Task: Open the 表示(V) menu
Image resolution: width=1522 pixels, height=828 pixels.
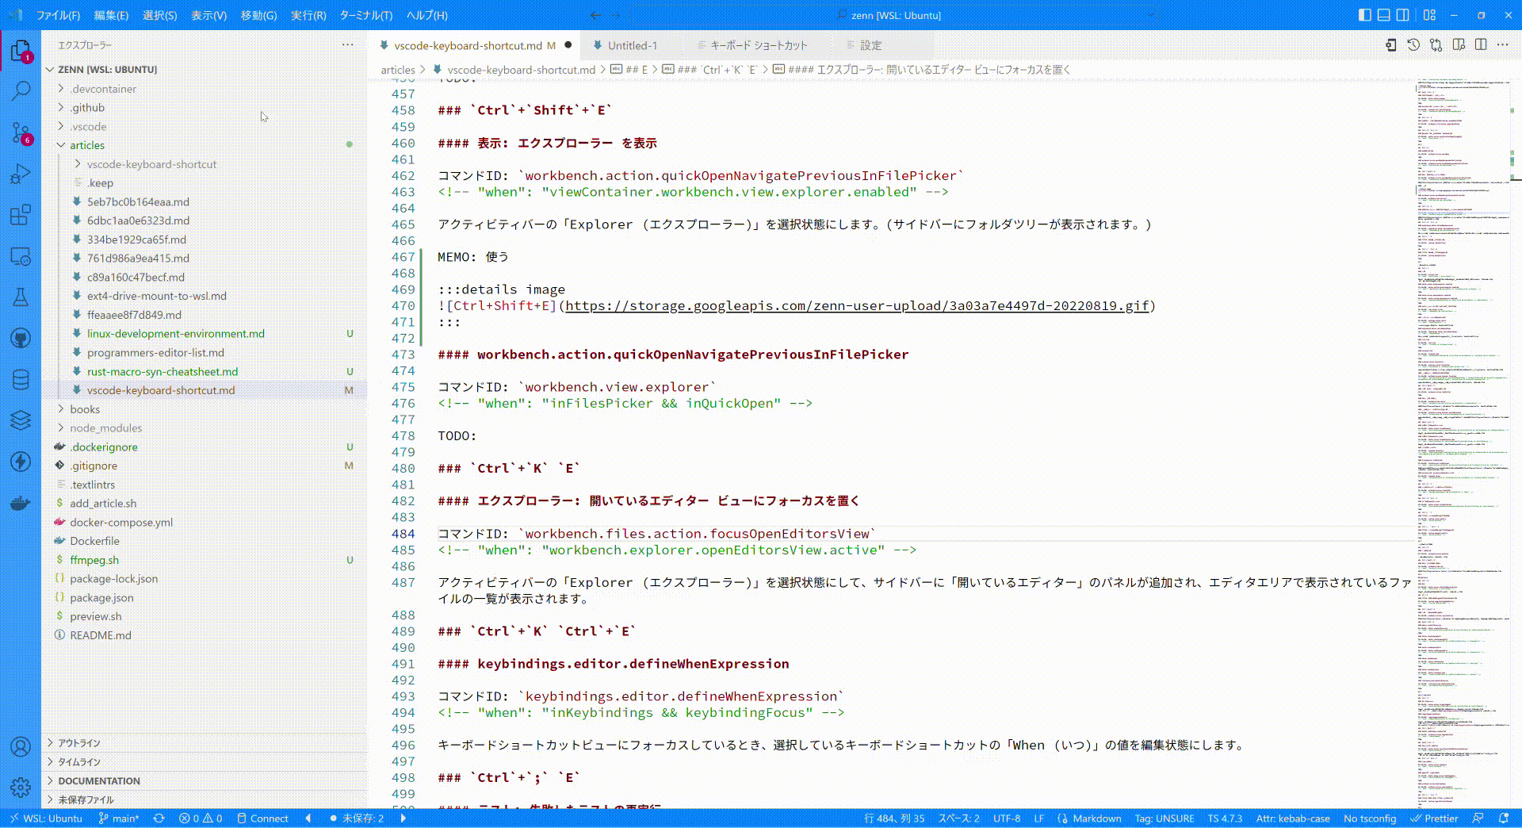Action: pyautogui.click(x=208, y=15)
